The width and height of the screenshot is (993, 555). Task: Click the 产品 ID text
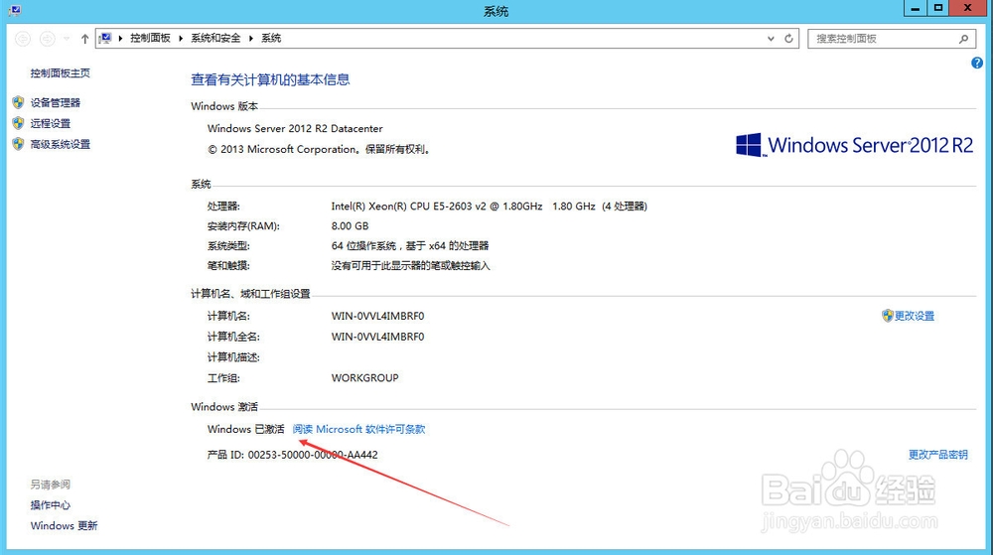[x=293, y=455]
